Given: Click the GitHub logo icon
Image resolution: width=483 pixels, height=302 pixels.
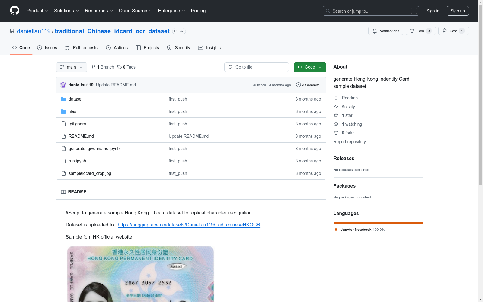Looking at the screenshot, I should point(14,11).
